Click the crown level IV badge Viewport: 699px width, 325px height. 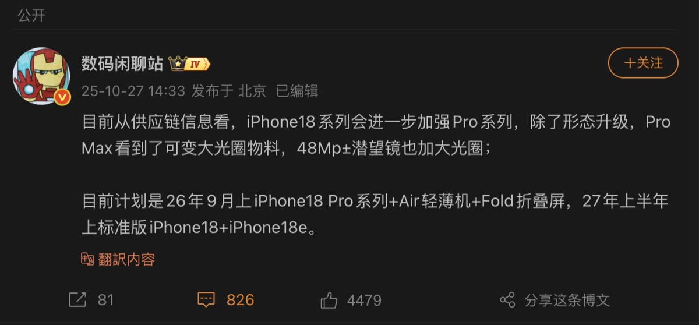189,64
